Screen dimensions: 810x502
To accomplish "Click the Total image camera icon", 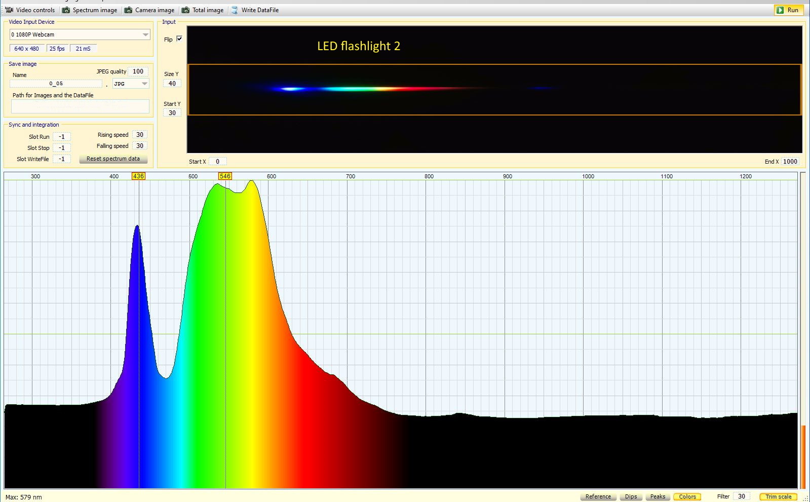I will click(186, 10).
